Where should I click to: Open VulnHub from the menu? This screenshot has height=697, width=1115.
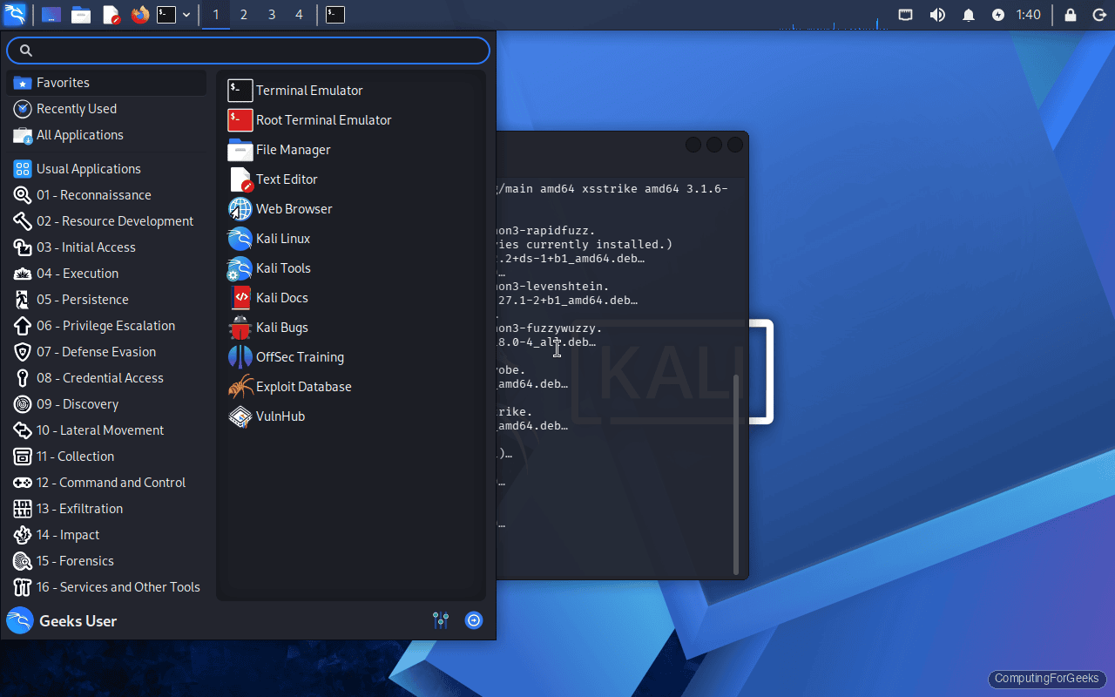pos(278,416)
